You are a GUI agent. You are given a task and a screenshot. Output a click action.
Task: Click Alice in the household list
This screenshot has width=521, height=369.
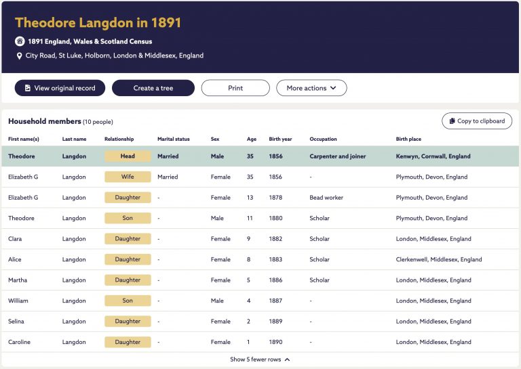click(15, 259)
